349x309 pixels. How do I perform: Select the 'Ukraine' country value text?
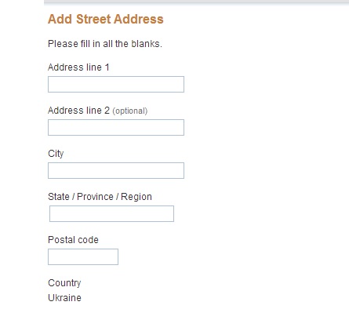(64, 298)
